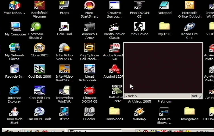Open My Computer on the desktop
214x136 pixels.
point(16,27)
